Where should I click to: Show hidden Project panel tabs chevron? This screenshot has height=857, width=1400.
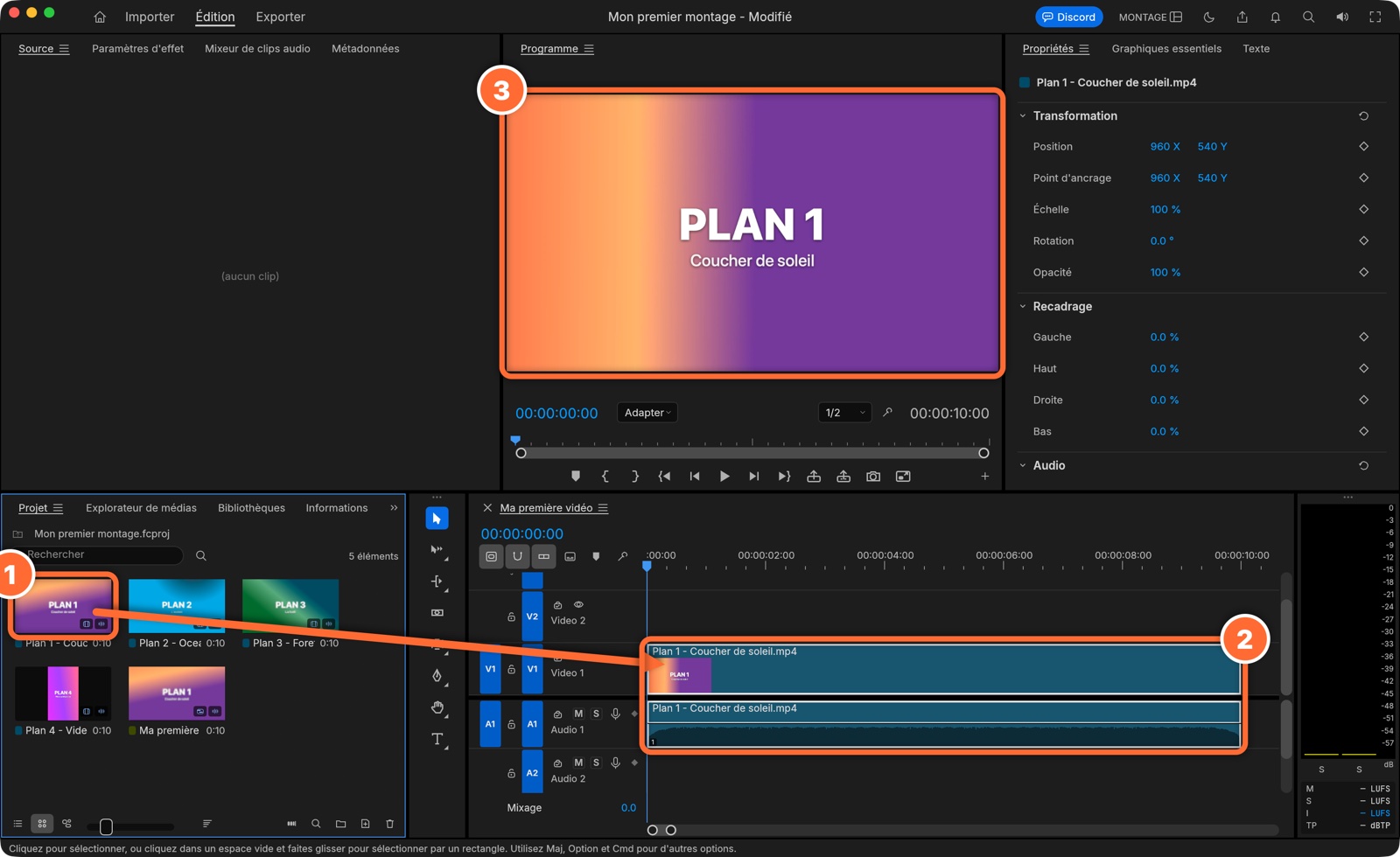394,508
